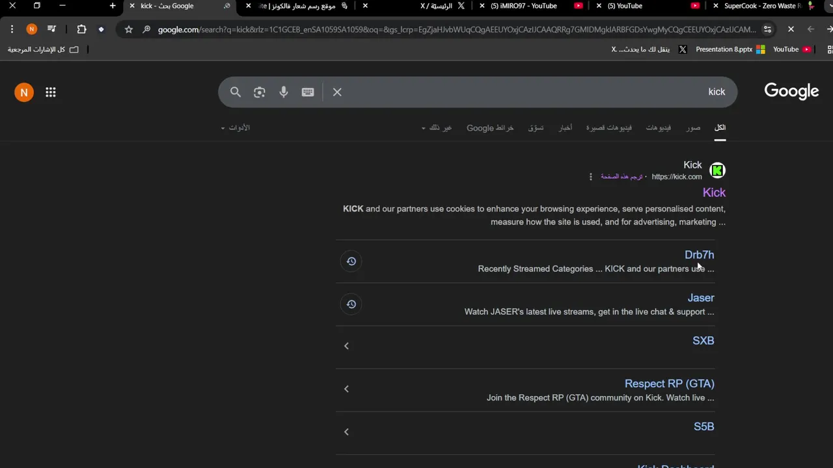Open three-dot options for Kick result
Image resolution: width=833 pixels, height=468 pixels.
click(591, 177)
